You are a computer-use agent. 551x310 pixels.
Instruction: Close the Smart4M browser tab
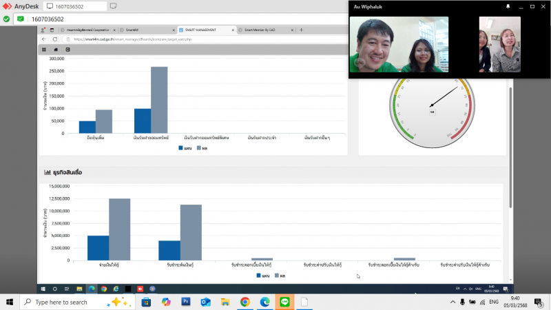pos(174,30)
